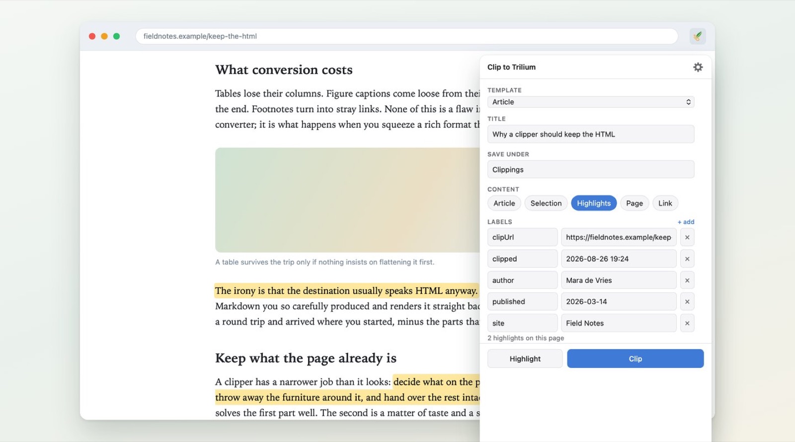This screenshot has height=442, width=795.
Task: Remove the clipped label
Action: pos(687,259)
